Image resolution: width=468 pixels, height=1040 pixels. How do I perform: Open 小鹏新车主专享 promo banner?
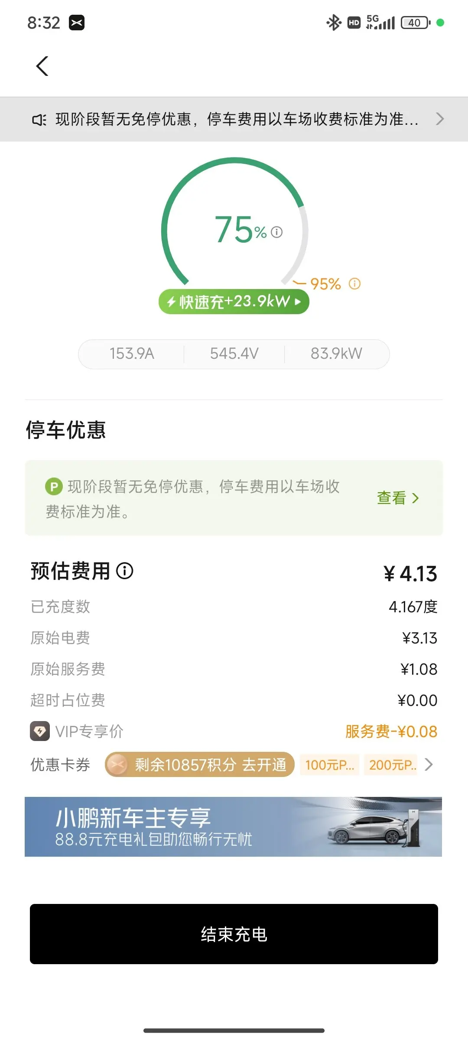click(233, 827)
